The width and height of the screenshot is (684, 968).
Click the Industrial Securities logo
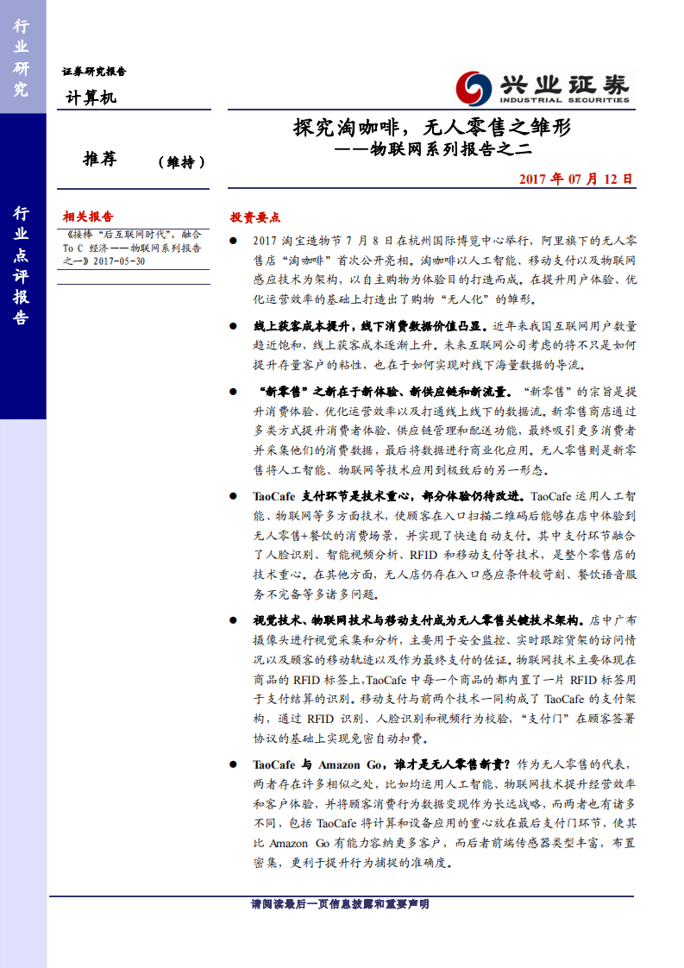point(544,88)
